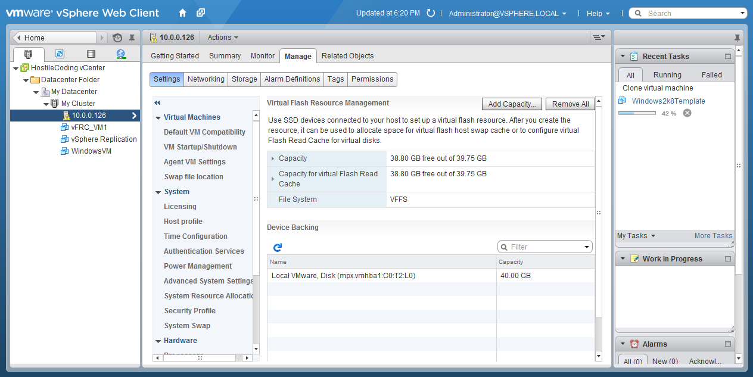Open the Administrator@VSPHERE.LOCAL user menu

508,13
